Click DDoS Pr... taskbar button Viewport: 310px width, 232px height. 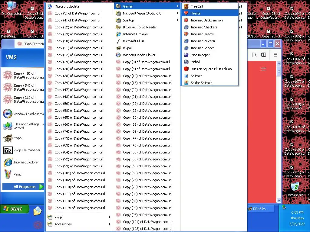(261, 209)
